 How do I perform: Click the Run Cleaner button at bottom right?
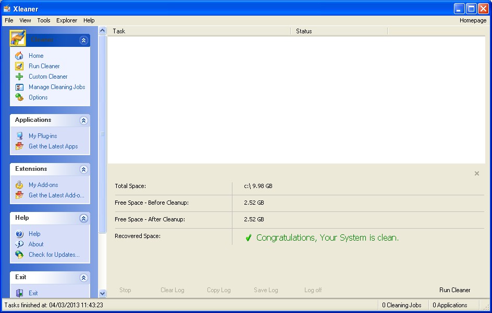tap(454, 290)
